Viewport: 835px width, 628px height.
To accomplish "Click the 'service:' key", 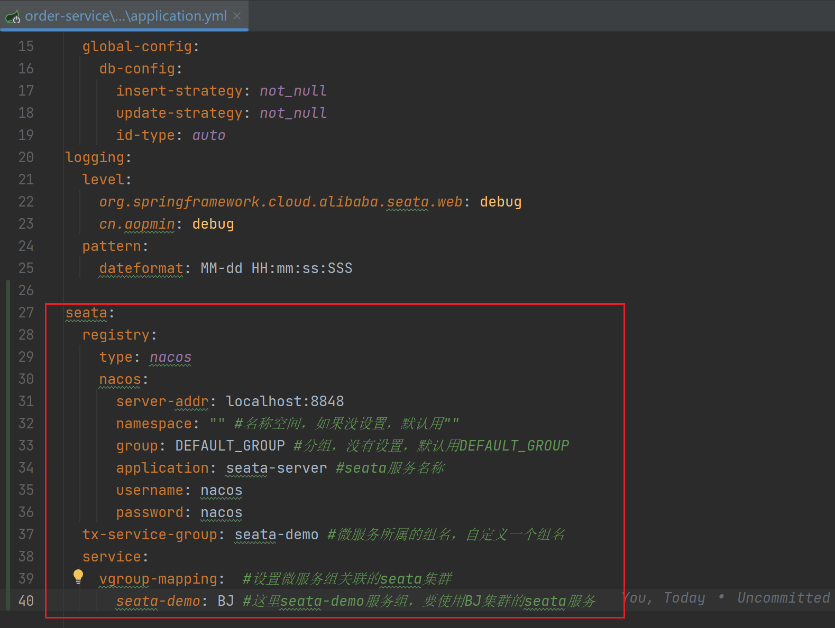I will point(115,557).
